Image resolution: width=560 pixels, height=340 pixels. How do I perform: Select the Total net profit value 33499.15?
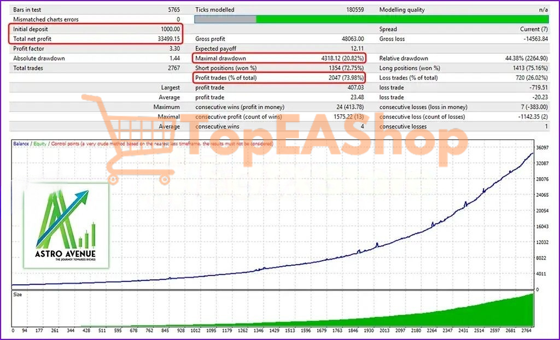164,39
